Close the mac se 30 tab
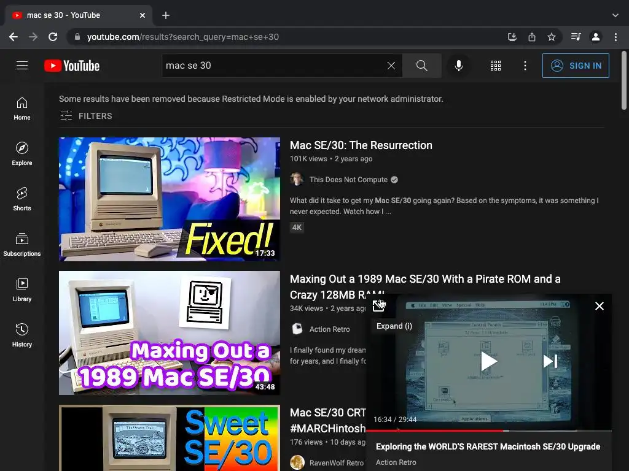Image resolution: width=629 pixels, height=471 pixels. pos(143,15)
